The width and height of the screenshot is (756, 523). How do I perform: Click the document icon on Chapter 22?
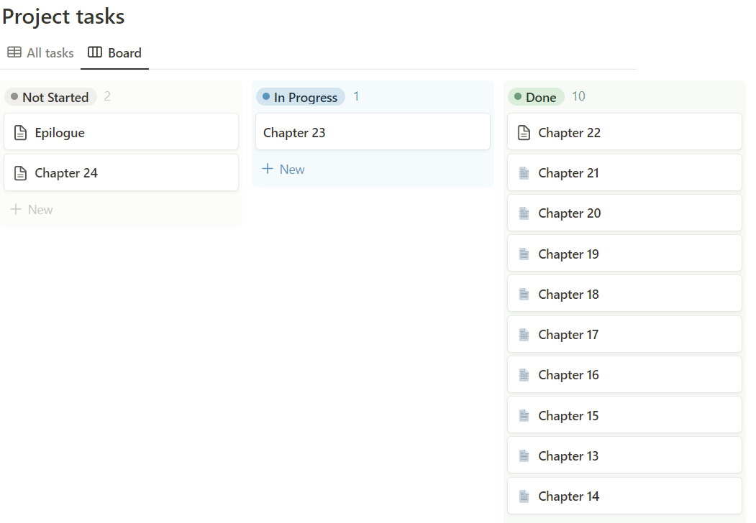(x=524, y=133)
